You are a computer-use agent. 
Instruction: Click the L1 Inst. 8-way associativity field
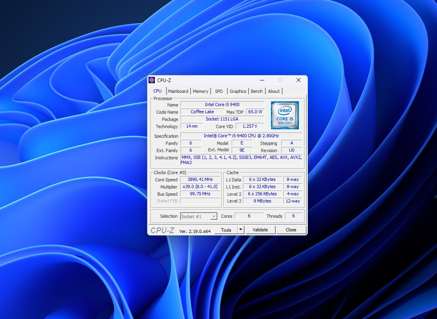tap(293, 187)
